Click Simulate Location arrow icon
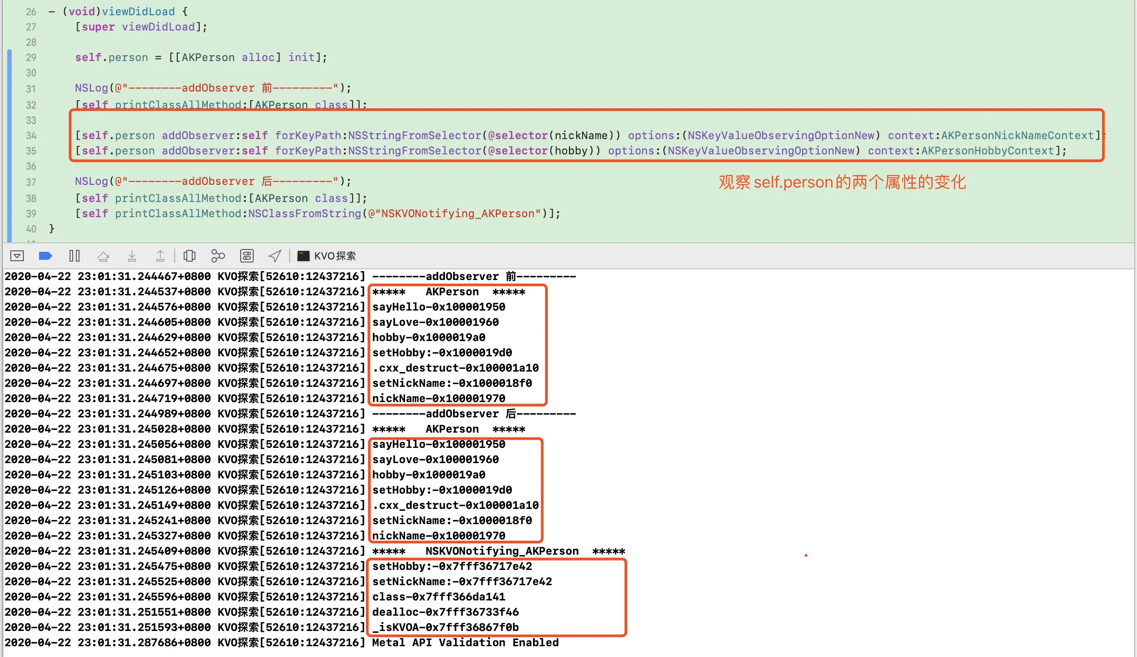The width and height of the screenshot is (1137, 657). click(275, 256)
